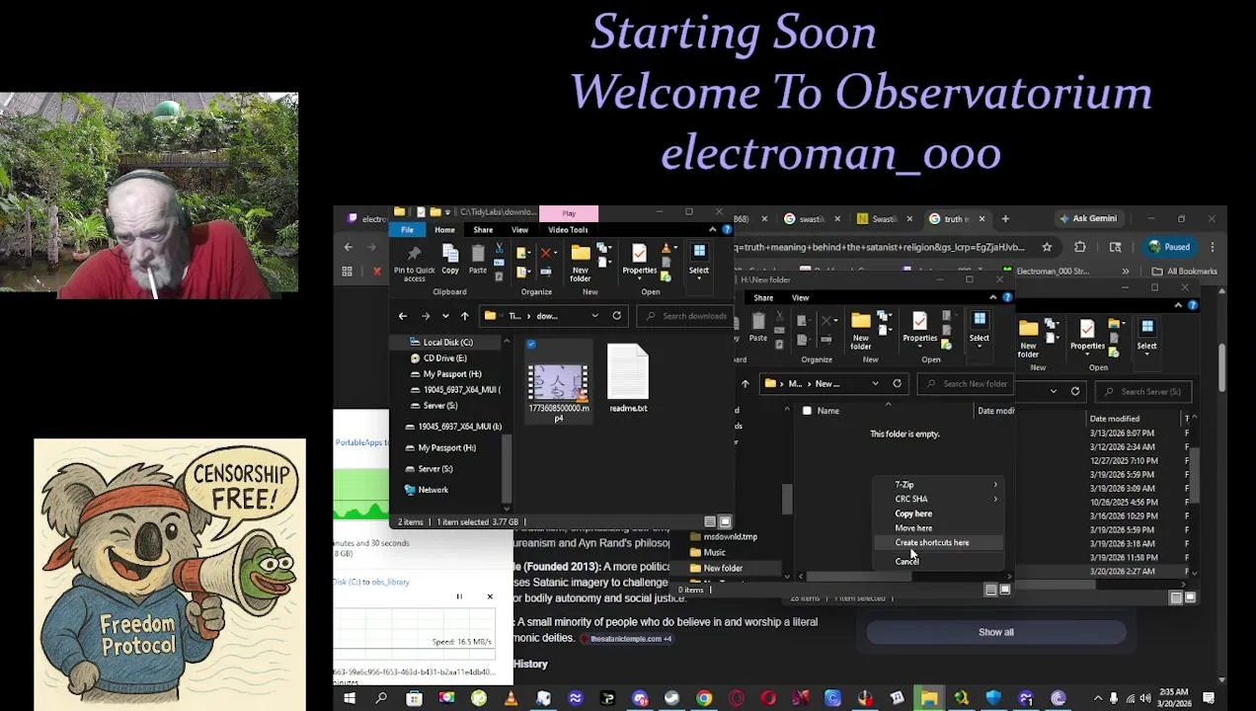
Task: Open the All Bookmarks folder
Action: (1184, 272)
